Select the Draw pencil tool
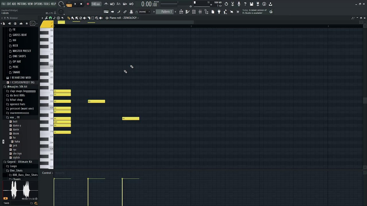367x206 pixels. pos(69,18)
